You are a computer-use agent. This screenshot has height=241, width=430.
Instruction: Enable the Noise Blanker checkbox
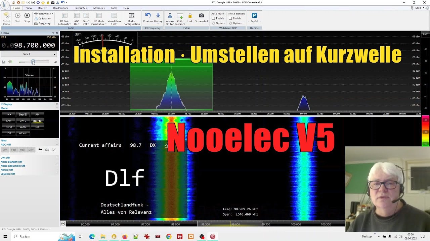pos(230,18)
